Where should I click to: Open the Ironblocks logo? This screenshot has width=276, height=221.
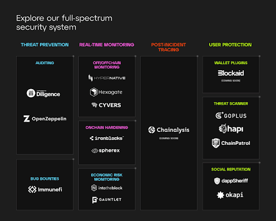[107, 138]
